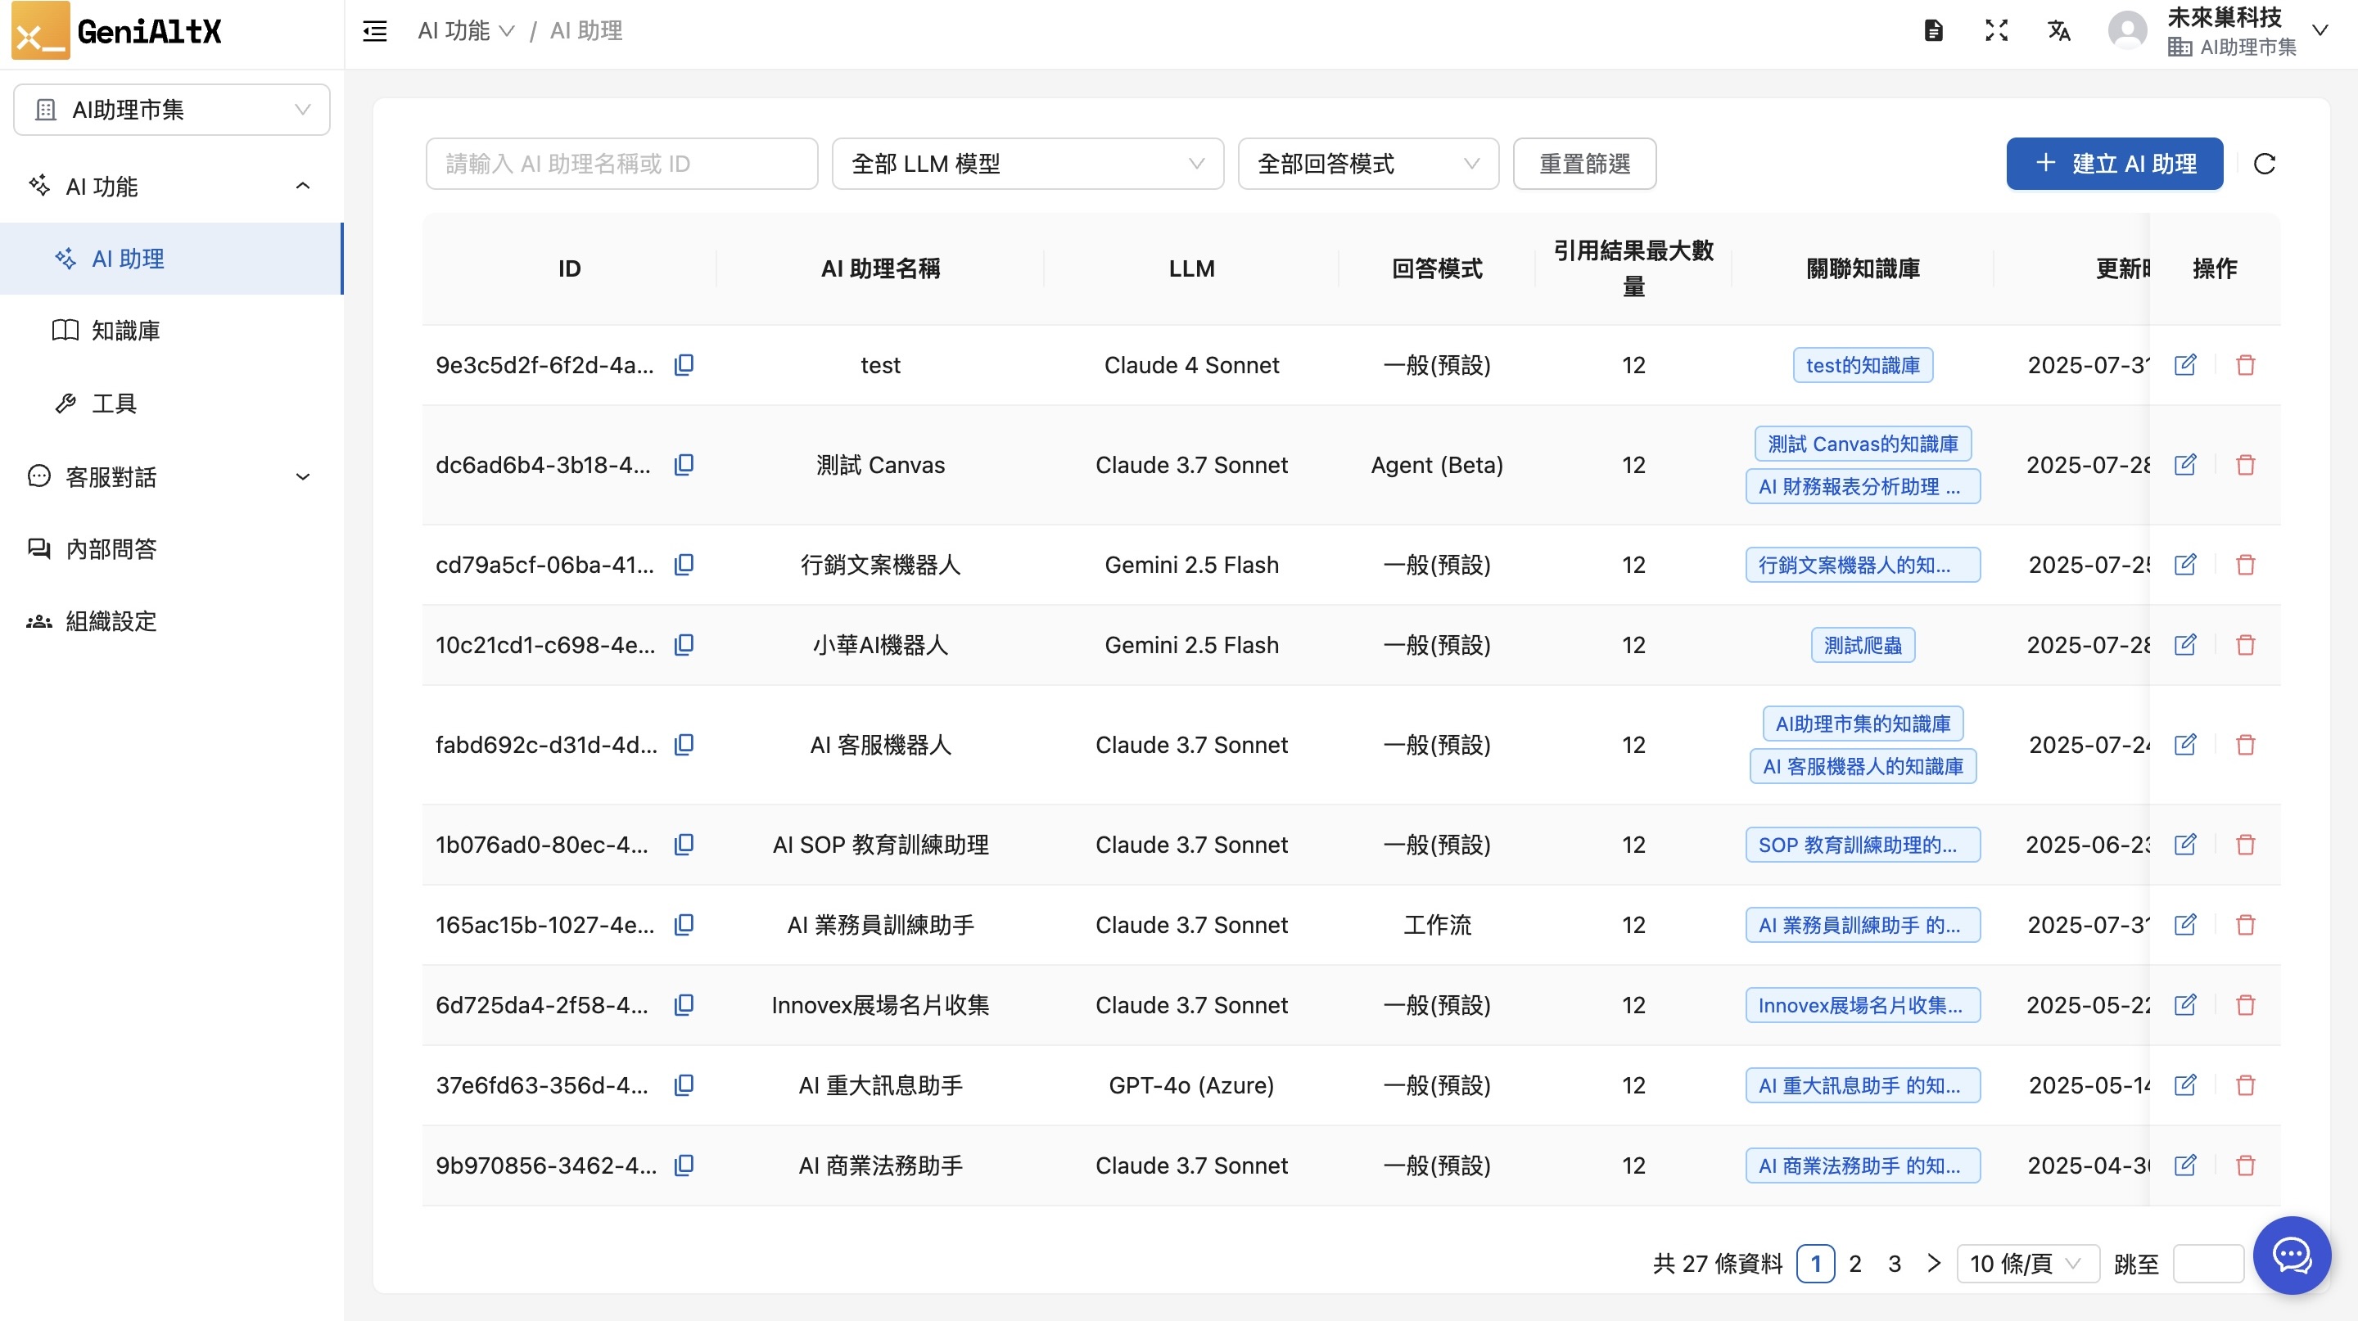Viewport: 2358px width, 1321px height.
Task: Open the documentation icon in header
Action: 1933,31
